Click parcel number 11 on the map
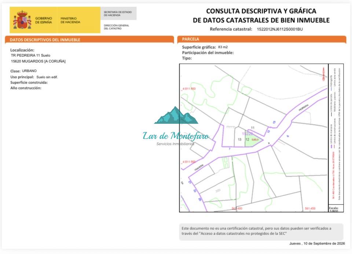352x254 pixels. point(253,128)
